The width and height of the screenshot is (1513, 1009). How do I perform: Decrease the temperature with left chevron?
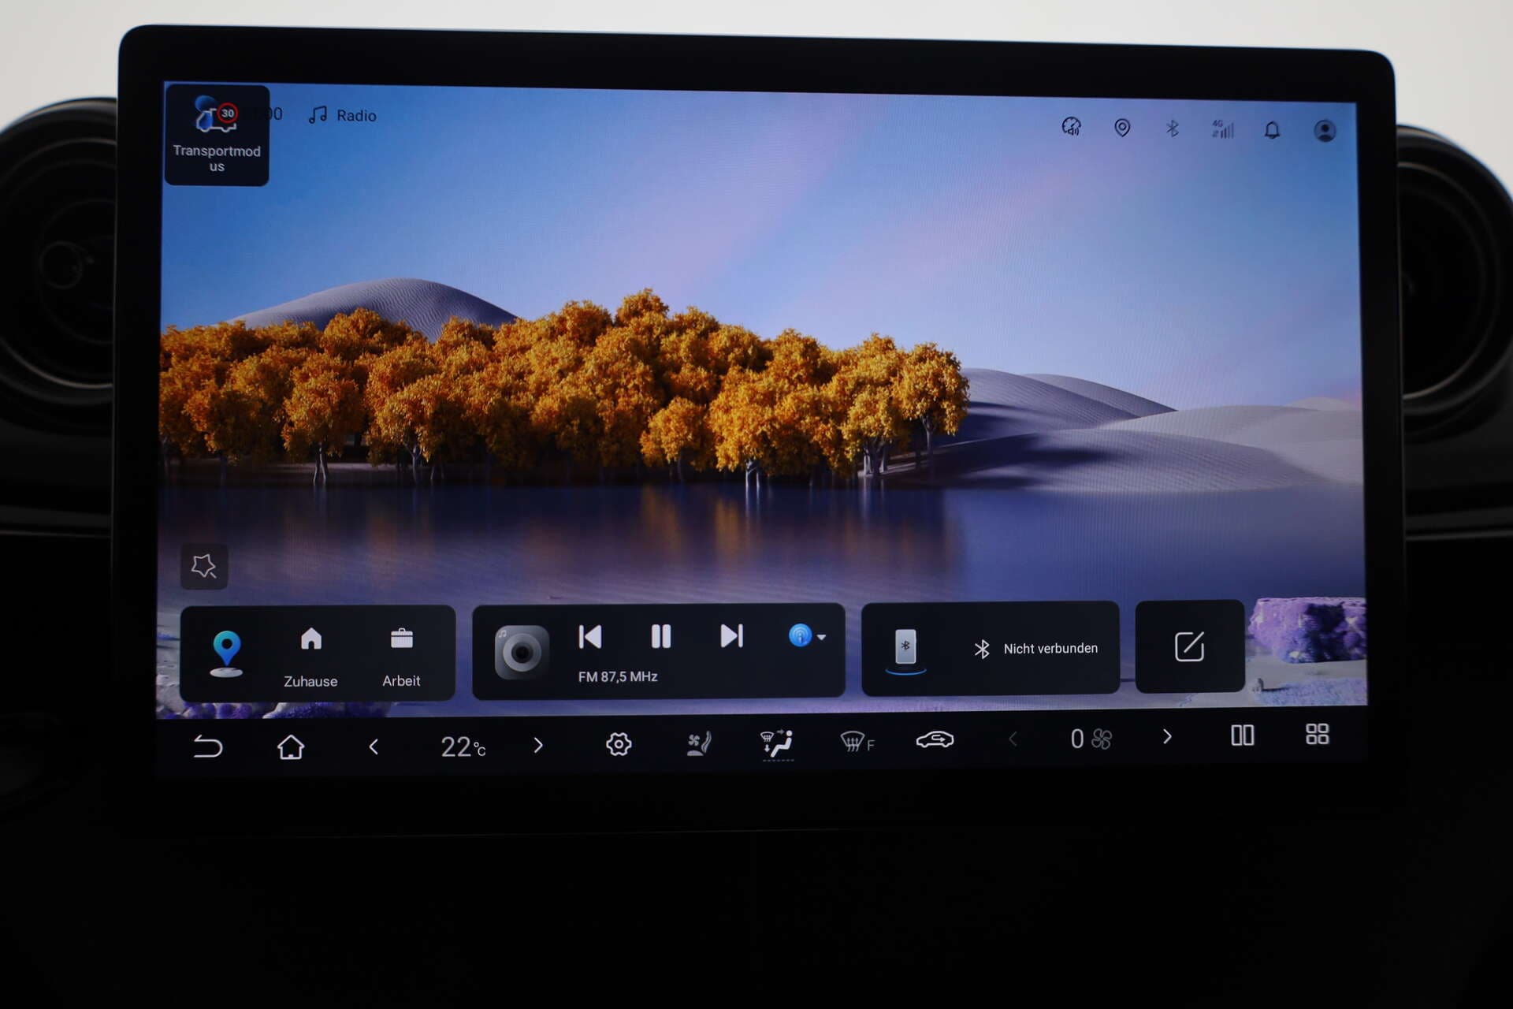[374, 746]
